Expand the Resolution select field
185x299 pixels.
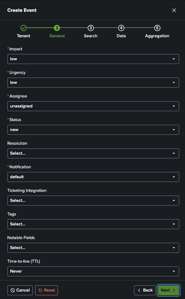click(x=93, y=153)
